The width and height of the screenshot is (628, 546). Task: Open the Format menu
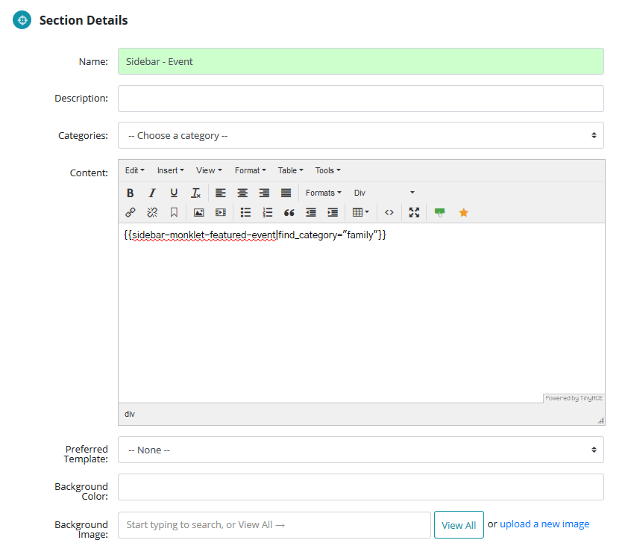251,170
